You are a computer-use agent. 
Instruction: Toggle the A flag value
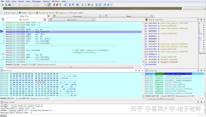[x=204, y=45]
